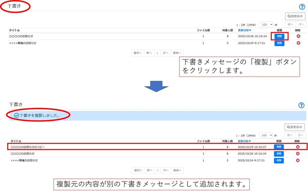Click the check icon in the 下書きを複製しました banner

point(16,115)
